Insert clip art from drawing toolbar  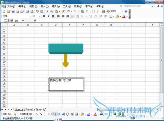point(72,114)
